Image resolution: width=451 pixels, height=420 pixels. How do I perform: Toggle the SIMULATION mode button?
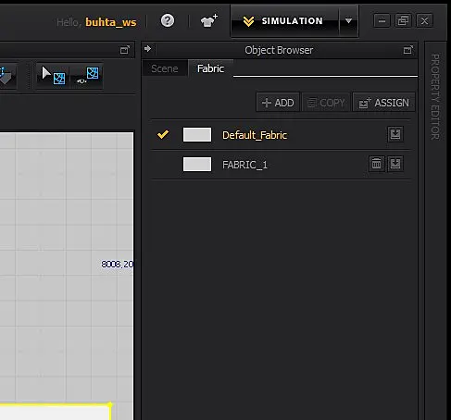[284, 21]
